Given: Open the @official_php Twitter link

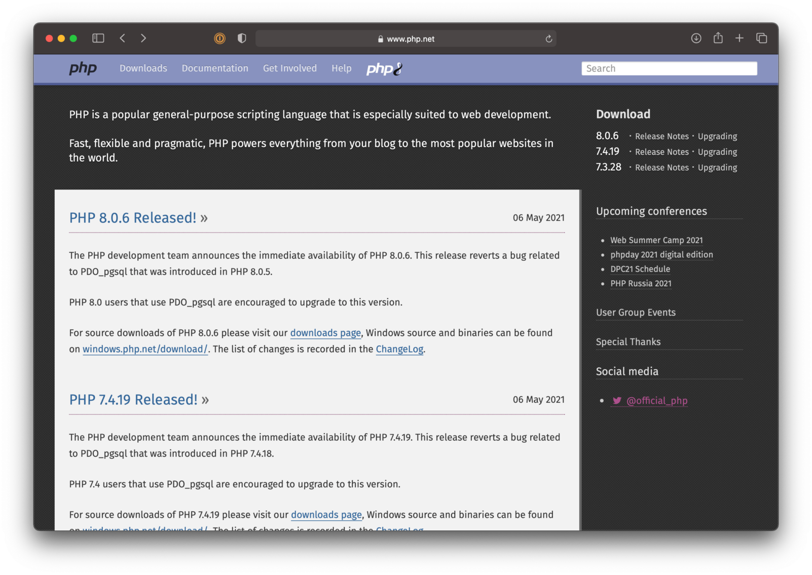Looking at the screenshot, I should (x=656, y=401).
